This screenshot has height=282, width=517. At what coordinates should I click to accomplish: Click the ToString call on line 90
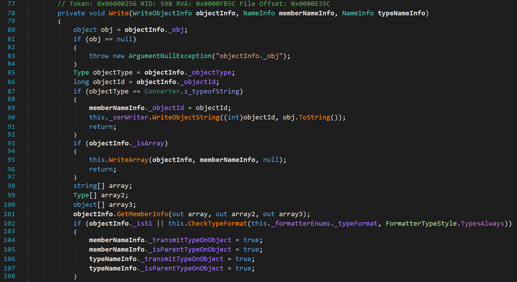point(314,118)
